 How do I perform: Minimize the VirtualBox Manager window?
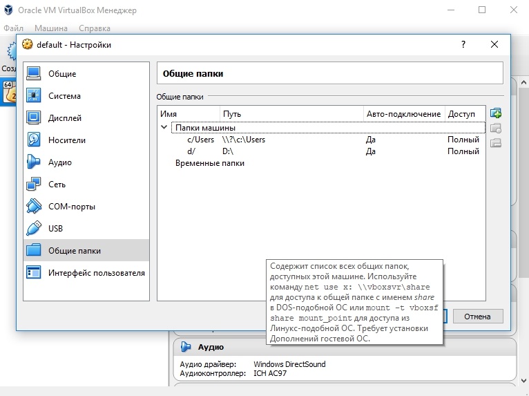(x=451, y=10)
